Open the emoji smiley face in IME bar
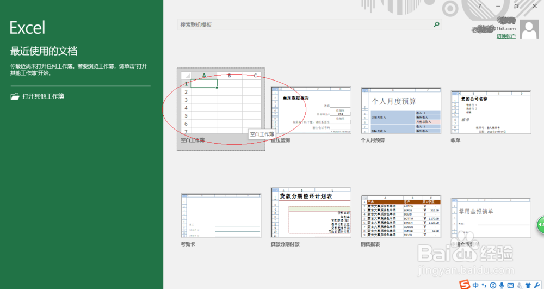544x289 pixels. click(493, 285)
